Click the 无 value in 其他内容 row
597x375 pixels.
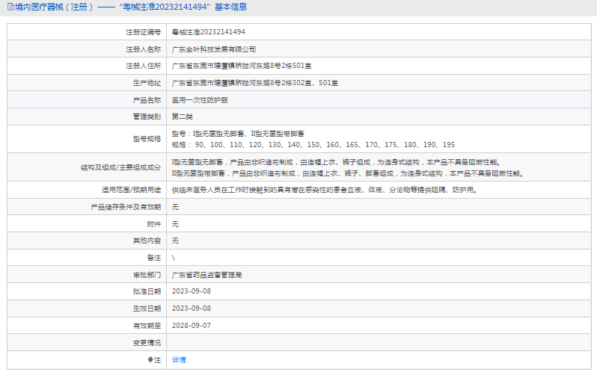[175, 241]
